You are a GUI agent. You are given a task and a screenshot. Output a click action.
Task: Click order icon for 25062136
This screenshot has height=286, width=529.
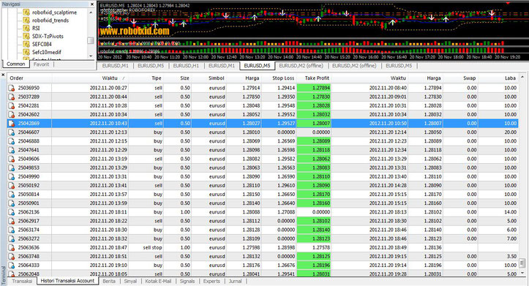(x=12, y=212)
